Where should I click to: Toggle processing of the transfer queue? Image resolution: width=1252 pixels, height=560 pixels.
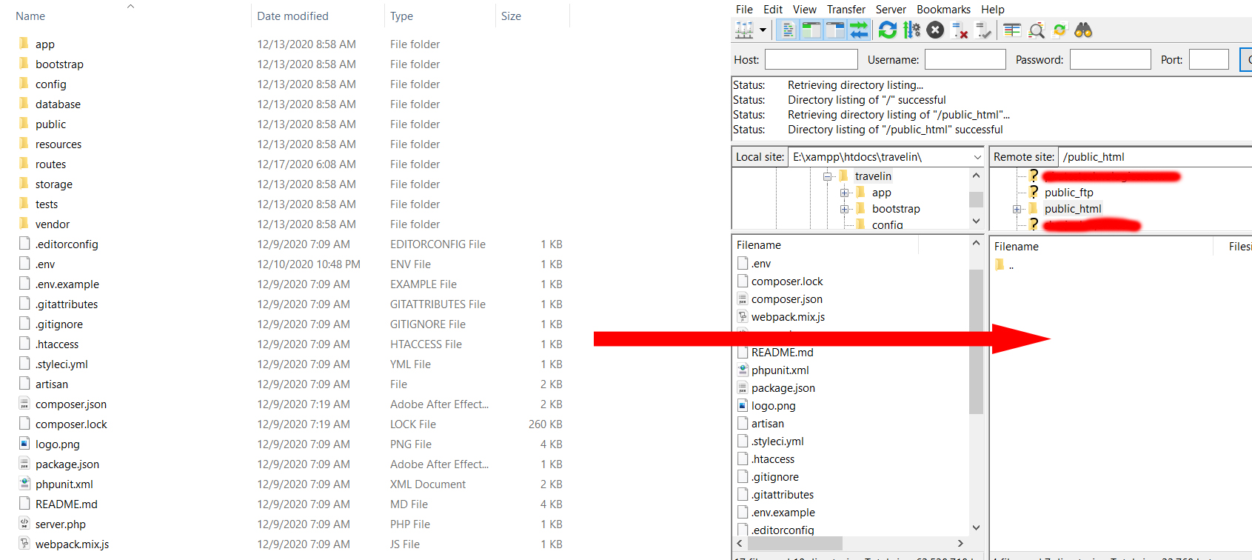click(x=911, y=30)
